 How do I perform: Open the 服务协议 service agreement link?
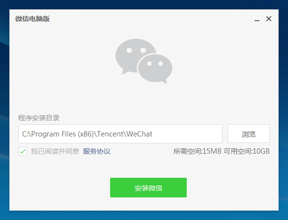tap(97, 151)
